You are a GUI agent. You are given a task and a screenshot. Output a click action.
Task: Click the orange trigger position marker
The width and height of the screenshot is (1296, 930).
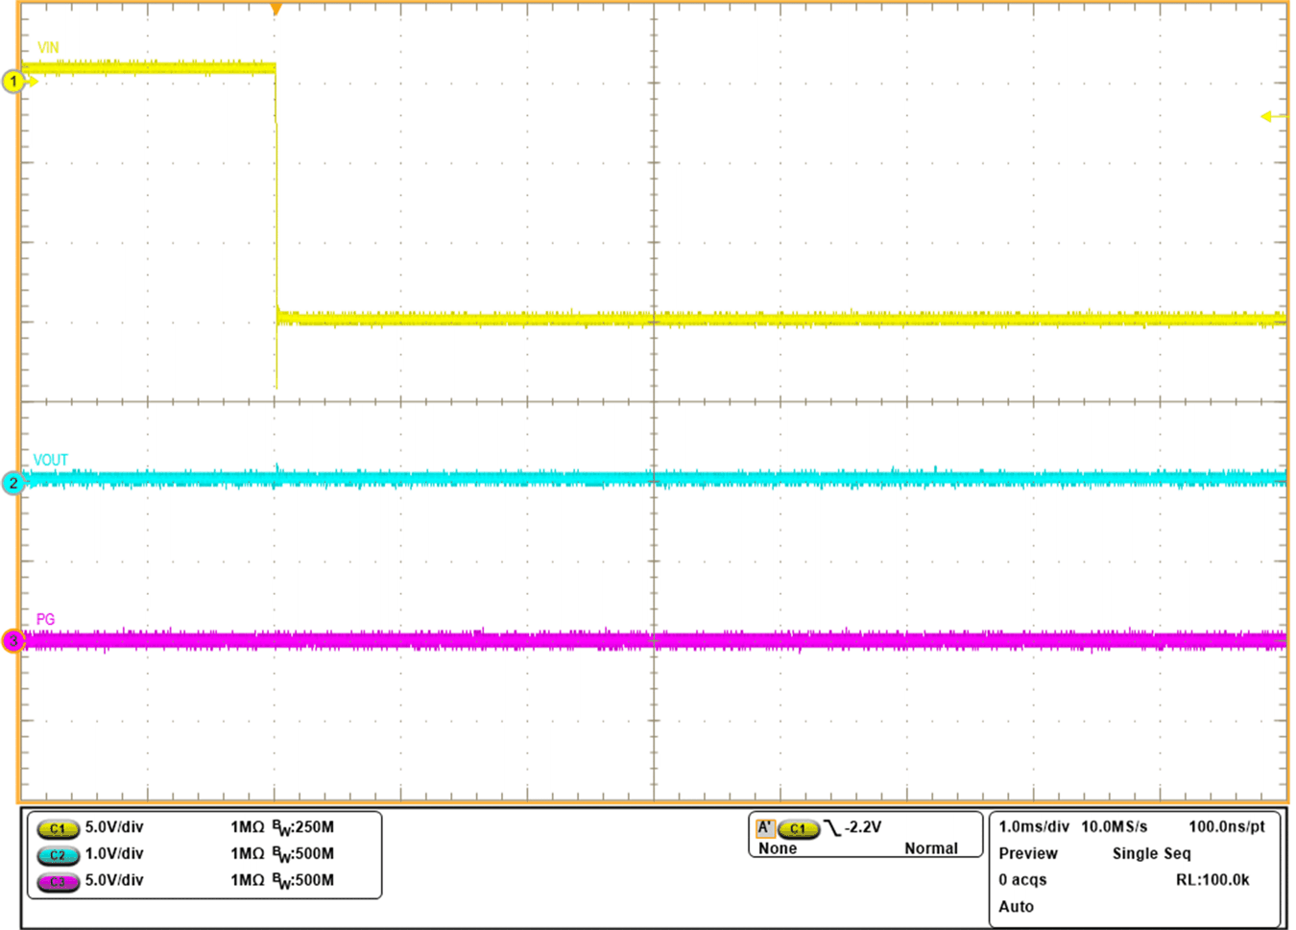point(276,10)
